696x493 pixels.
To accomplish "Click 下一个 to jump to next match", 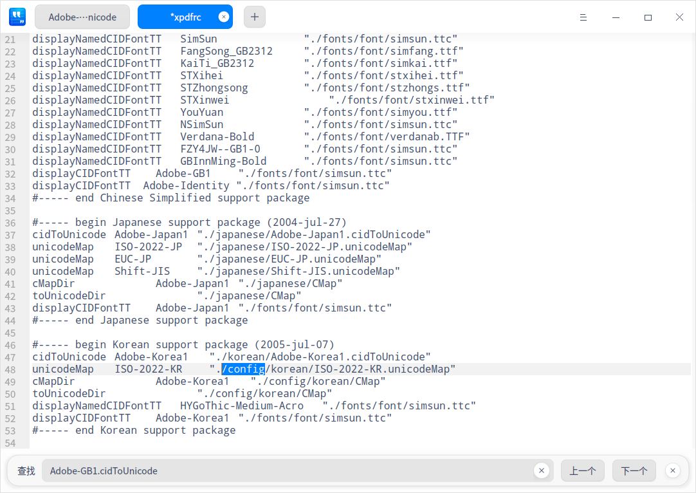I will click(x=634, y=470).
